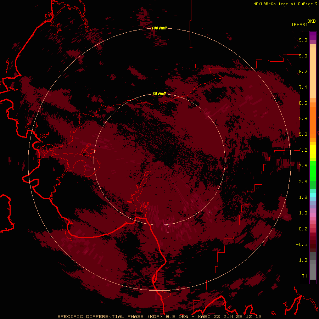
Task: Select the -1.3 scale value
Action: point(302,260)
